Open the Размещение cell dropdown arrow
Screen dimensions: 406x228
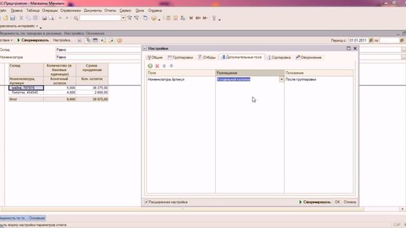coord(281,79)
